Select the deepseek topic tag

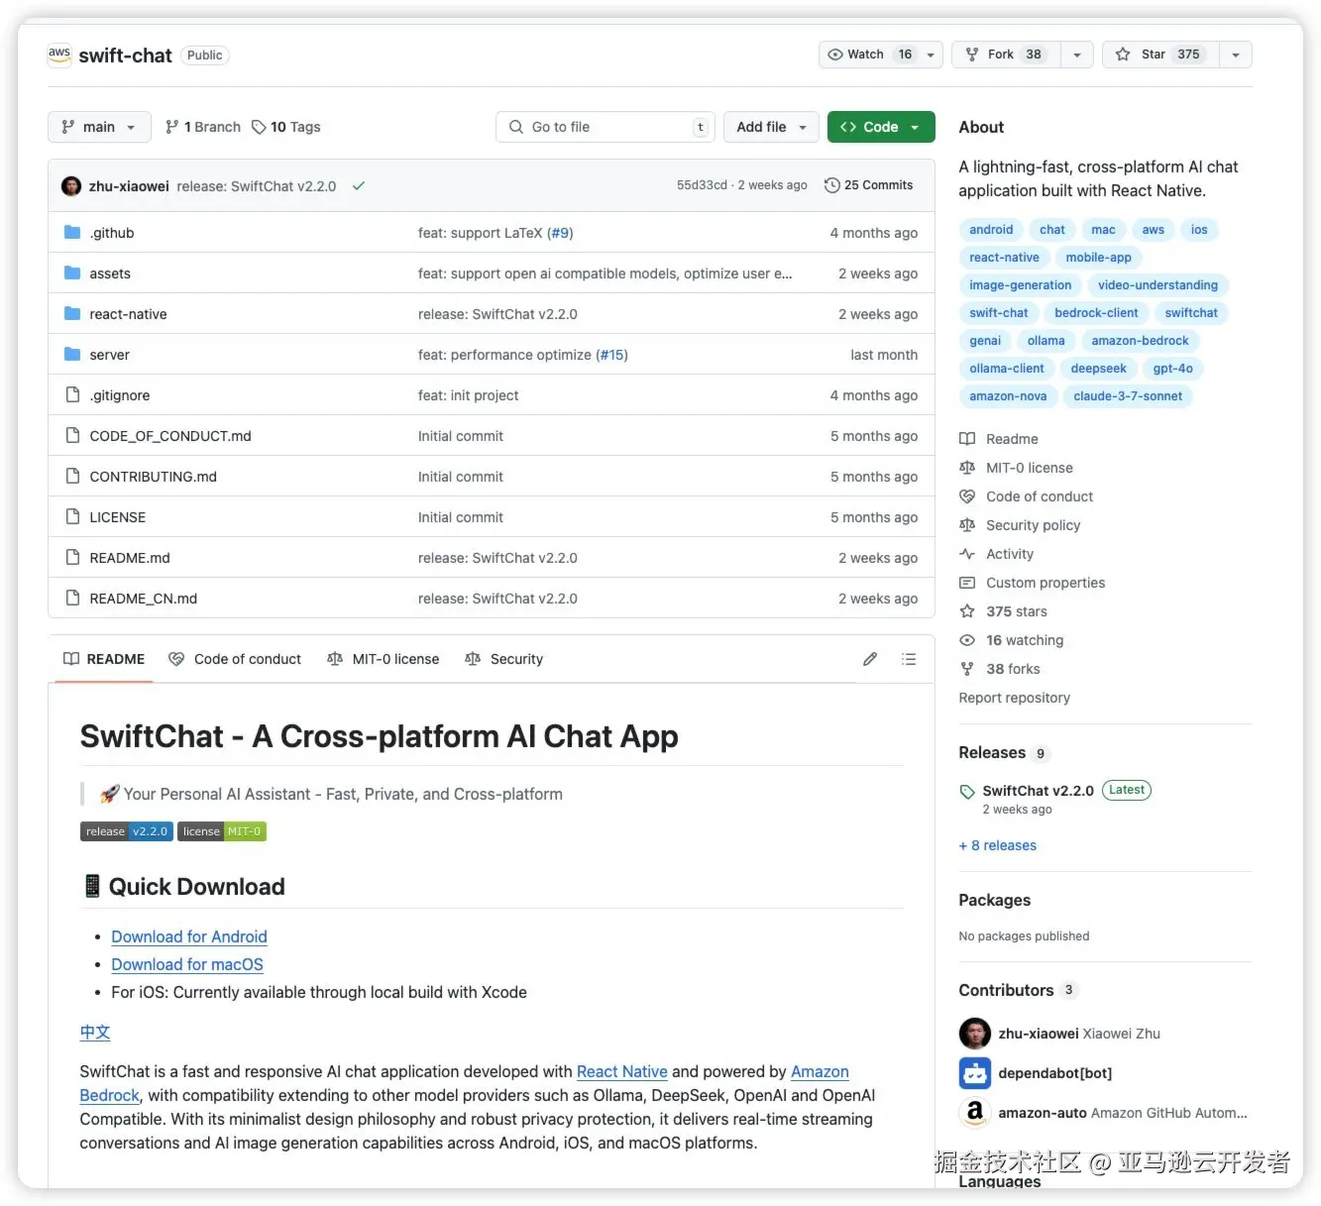pyautogui.click(x=1098, y=369)
